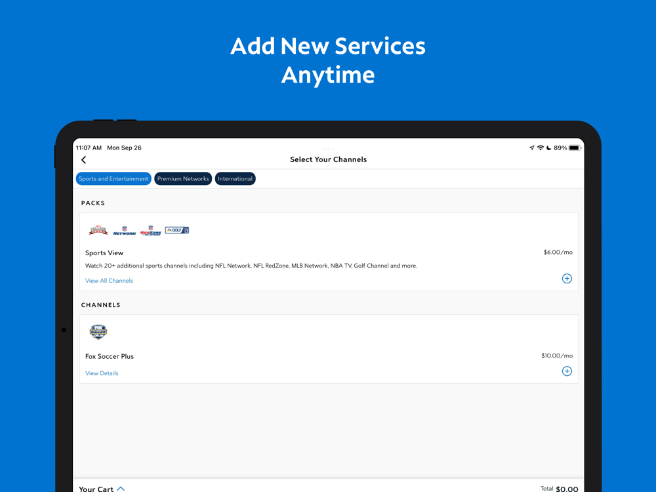Open View Details for Fox Soccer Plus
Image resolution: width=656 pixels, height=492 pixels.
(x=102, y=373)
